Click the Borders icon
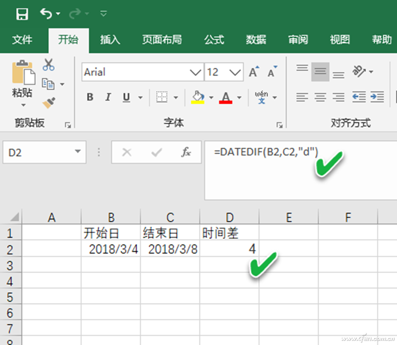This screenshot has height=345, width=397. (x=162, y=97)
